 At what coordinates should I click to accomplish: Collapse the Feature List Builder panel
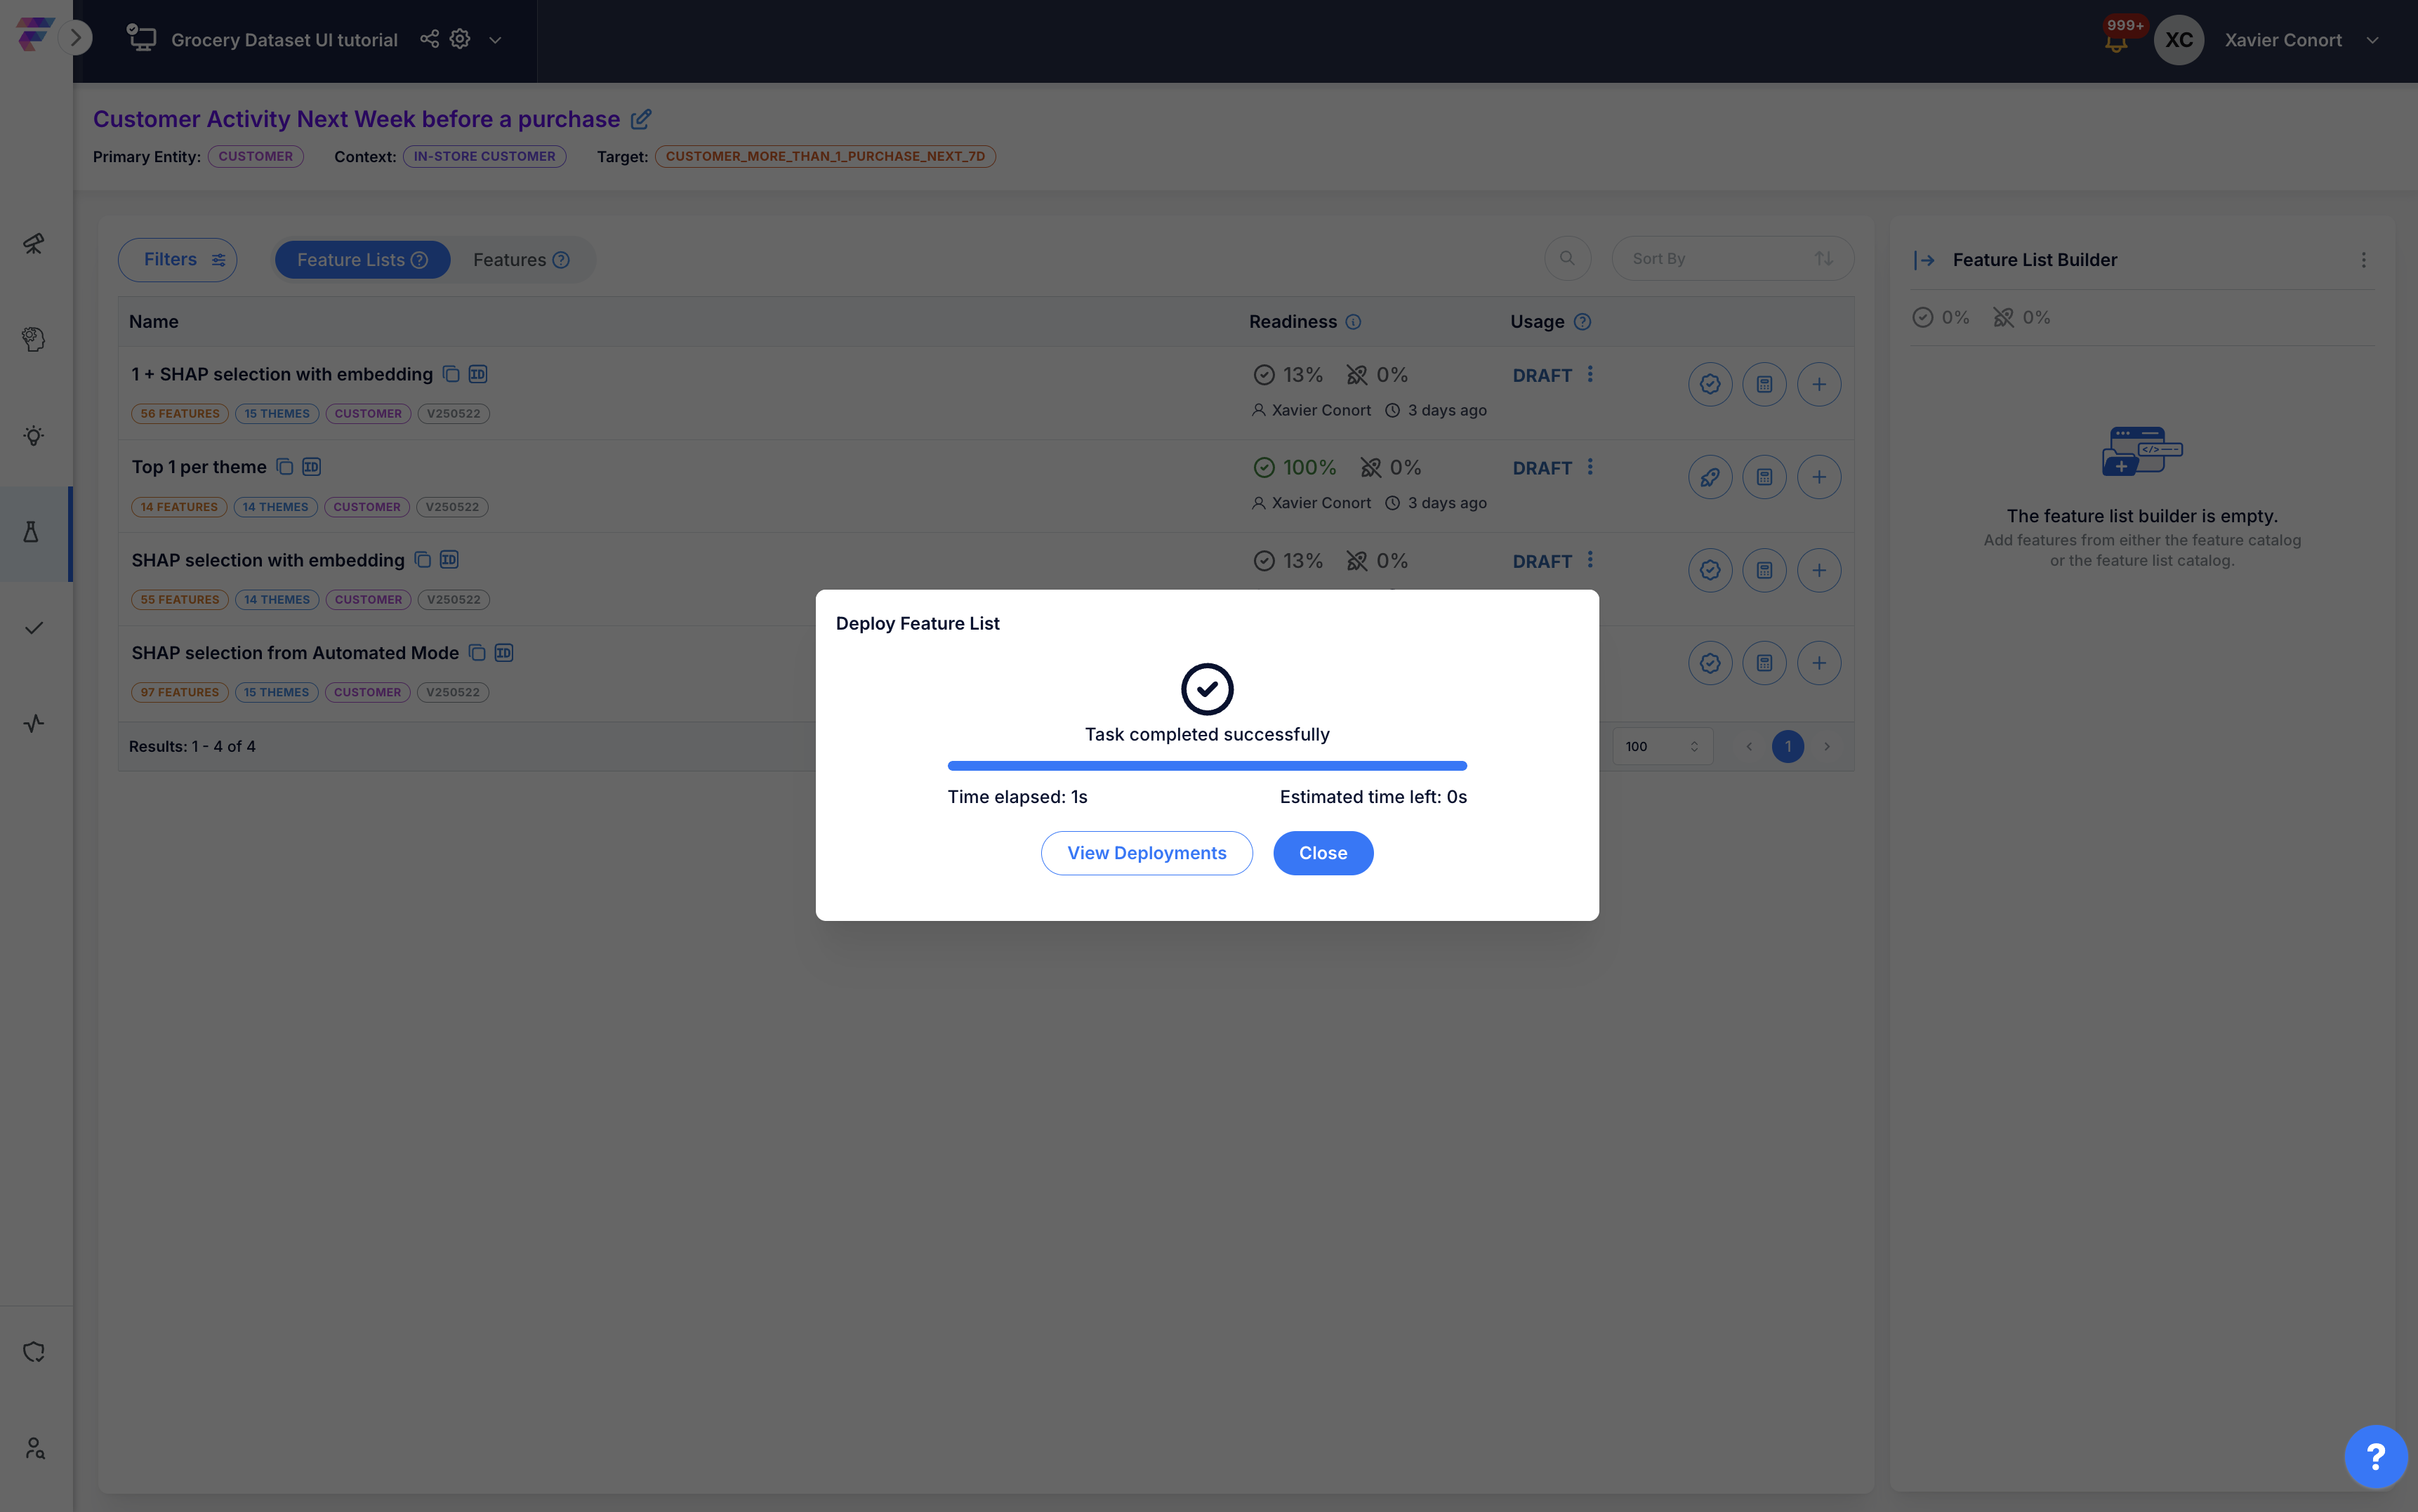click(x=1924, y=260)
